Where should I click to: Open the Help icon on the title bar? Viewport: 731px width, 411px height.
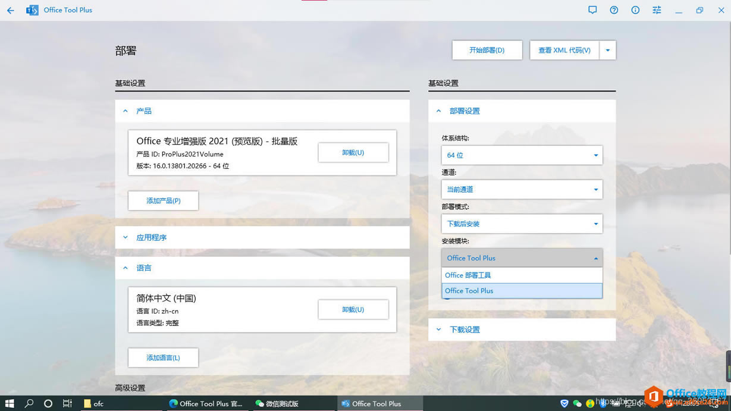point(614,10)
